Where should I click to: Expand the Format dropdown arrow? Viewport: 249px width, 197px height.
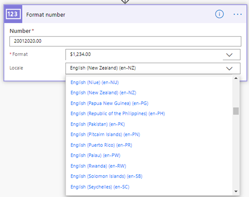(229, 55)
